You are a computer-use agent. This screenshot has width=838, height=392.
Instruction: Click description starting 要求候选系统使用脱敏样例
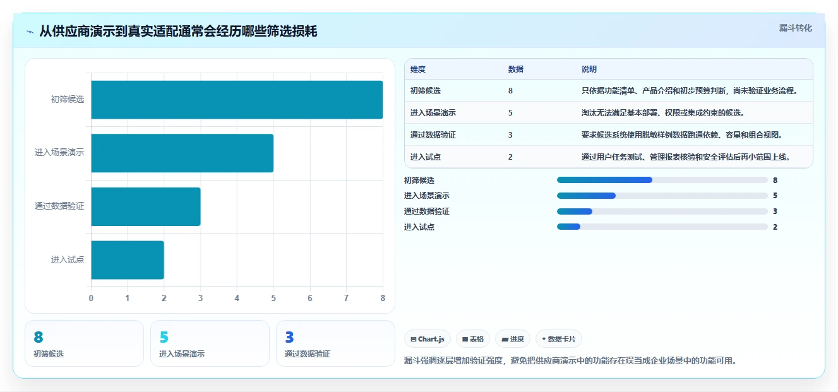[682, 135]
